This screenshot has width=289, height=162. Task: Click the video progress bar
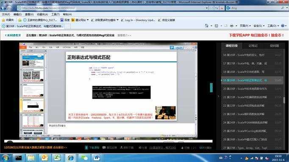pos(108,141)
